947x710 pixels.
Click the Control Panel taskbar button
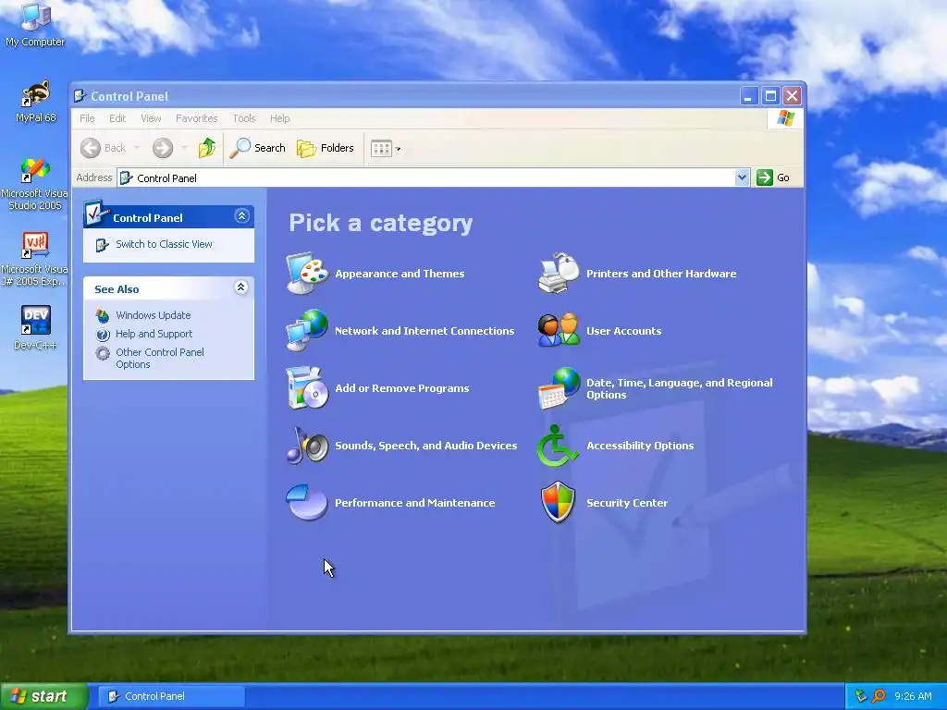tap(171, 696)
